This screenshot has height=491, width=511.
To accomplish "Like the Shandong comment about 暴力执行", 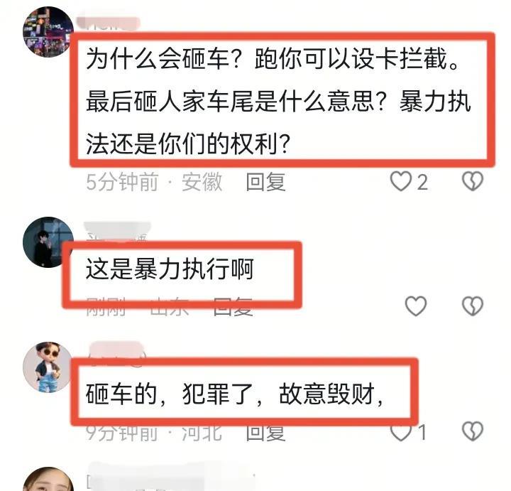I will coord(415,306).
